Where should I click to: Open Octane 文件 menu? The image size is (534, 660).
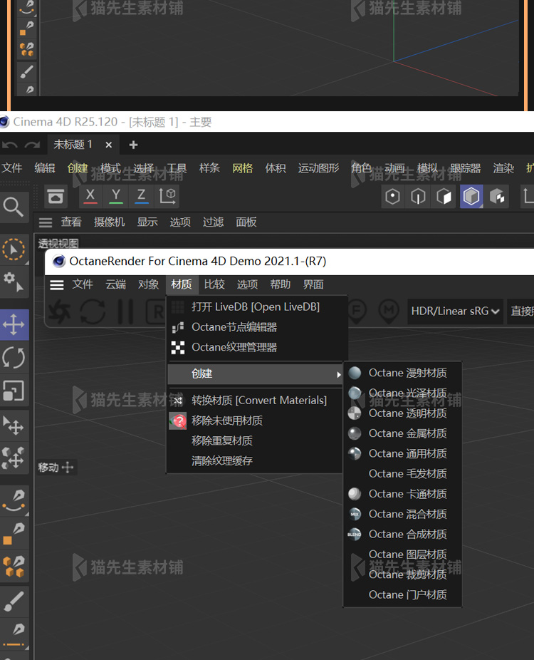pyautogui.click(x=83, y=284)
